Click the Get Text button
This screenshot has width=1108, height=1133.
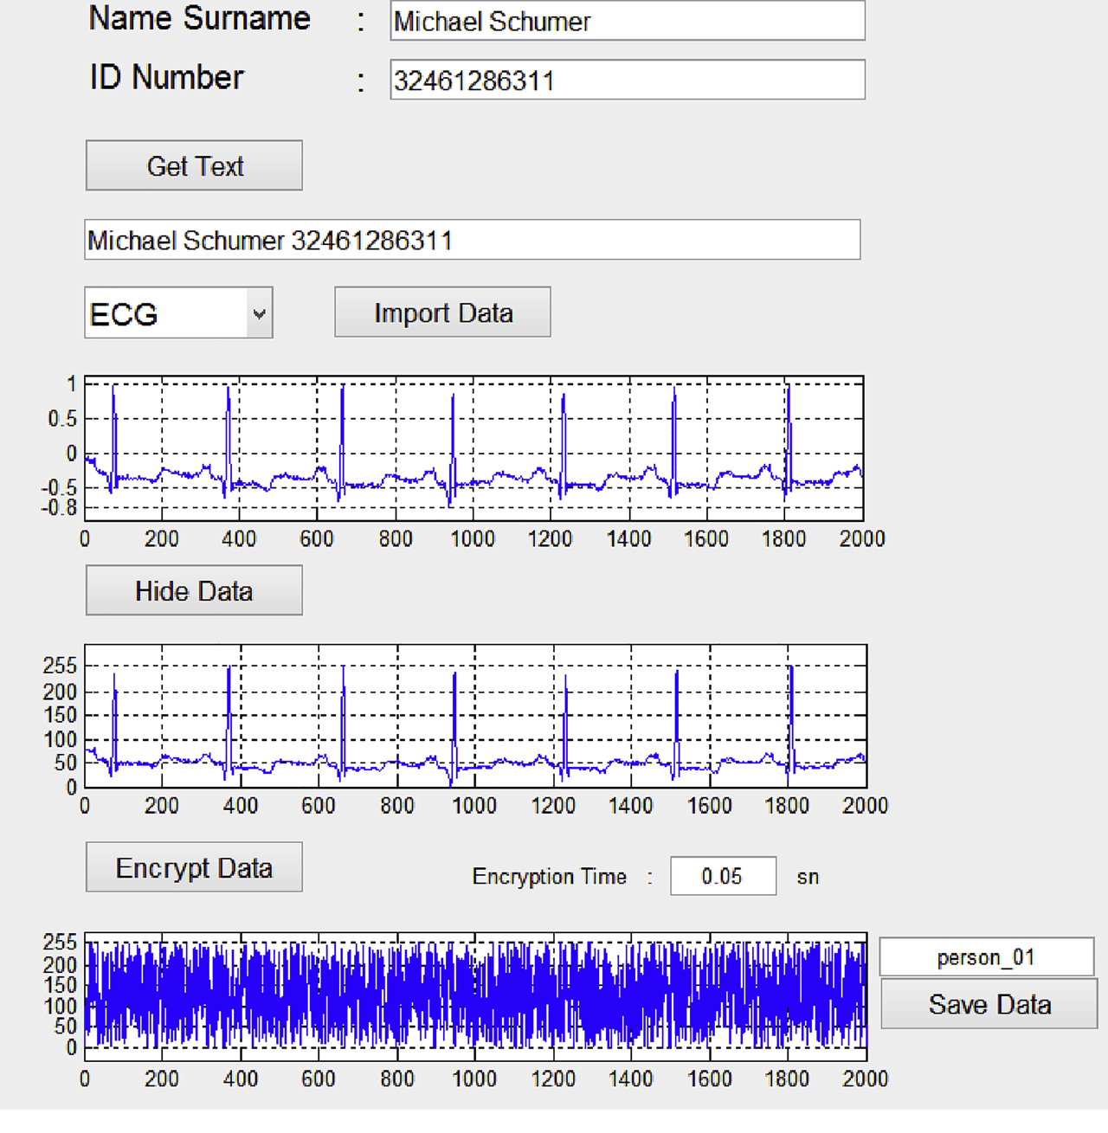pyautogui.click(x=193, y=165)
